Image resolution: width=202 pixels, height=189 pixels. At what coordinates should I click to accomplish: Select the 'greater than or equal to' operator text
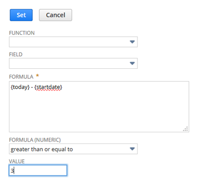[x=41, y=149]
